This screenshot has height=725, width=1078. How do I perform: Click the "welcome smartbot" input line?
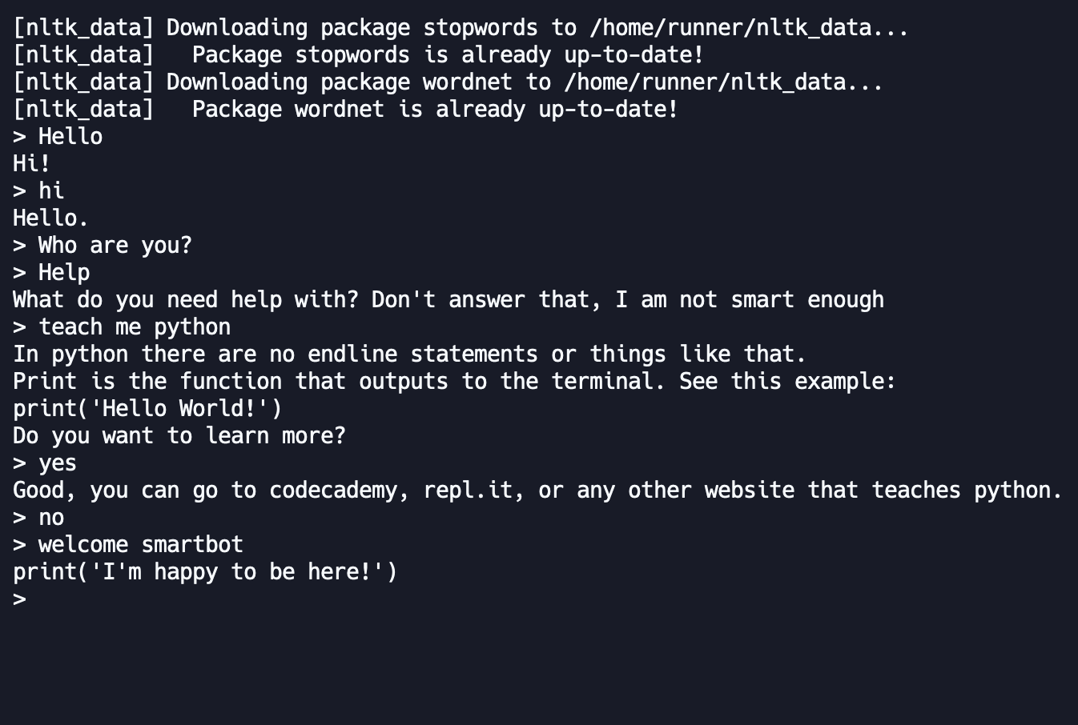(x=140, y=545)
